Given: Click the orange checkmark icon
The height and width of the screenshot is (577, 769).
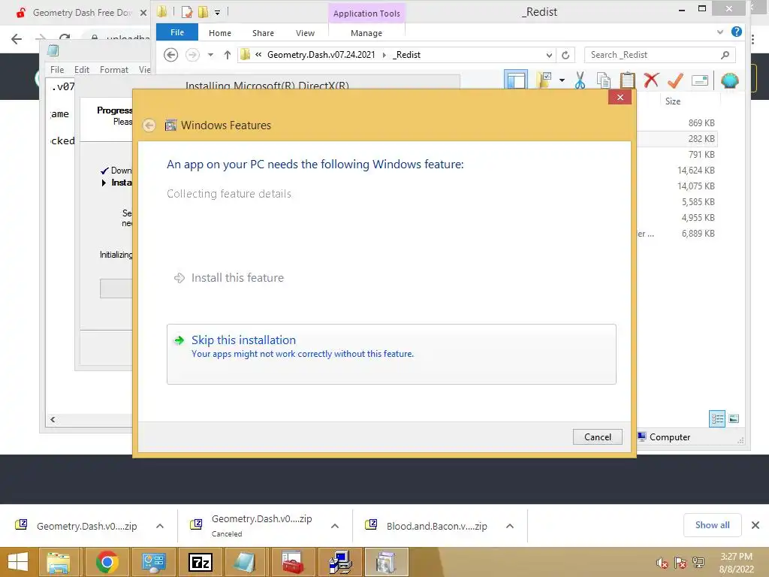Looking at the screenshot, I should click(x=675, y=80).
